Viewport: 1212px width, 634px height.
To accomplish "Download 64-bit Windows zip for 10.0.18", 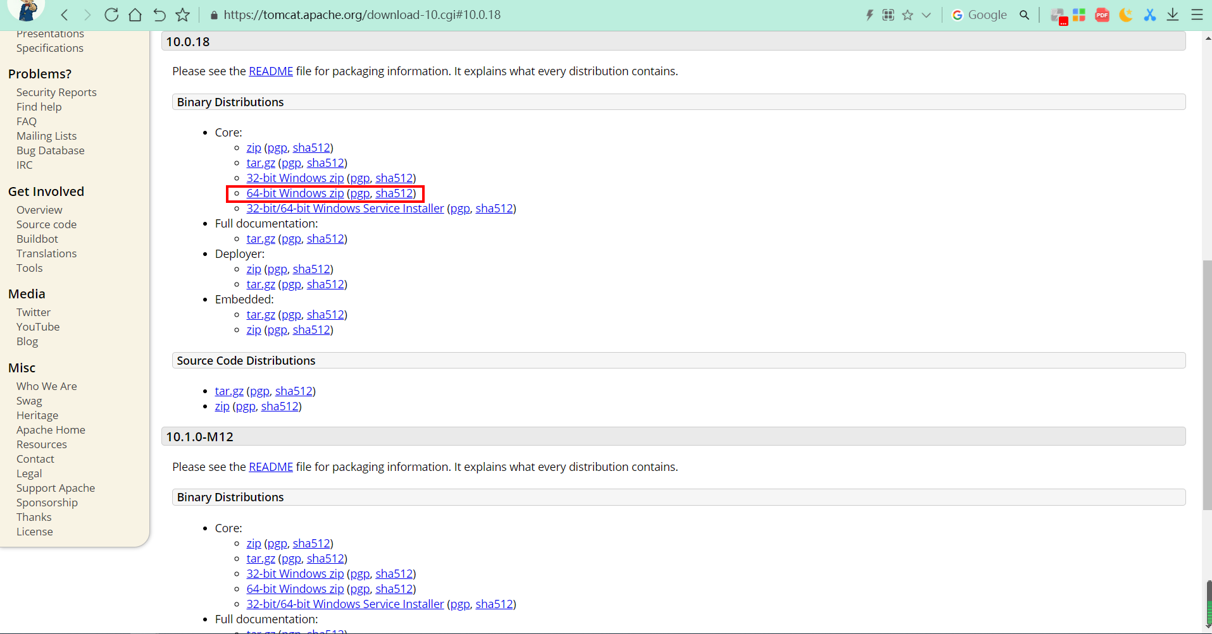I will click(295, 193).
